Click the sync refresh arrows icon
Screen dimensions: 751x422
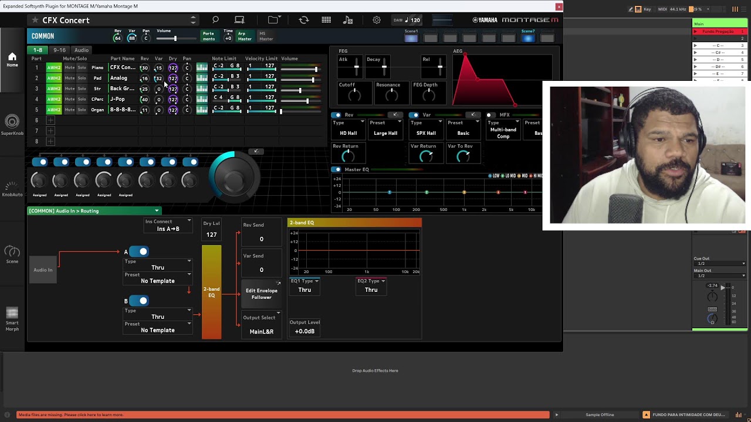pyautogui.click(x=303, y=20)
